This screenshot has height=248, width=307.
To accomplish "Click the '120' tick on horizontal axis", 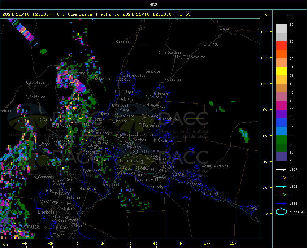I will [233, 244].
